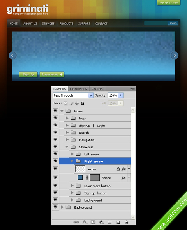The image size is (187, 230).
Task: Hide the bottom Background group
Action: (55, 207)
